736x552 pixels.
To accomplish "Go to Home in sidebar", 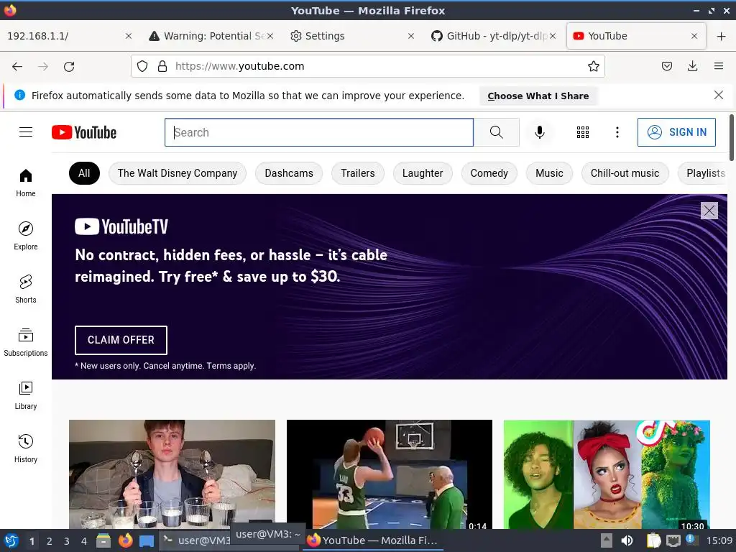I will click(25, 183).
